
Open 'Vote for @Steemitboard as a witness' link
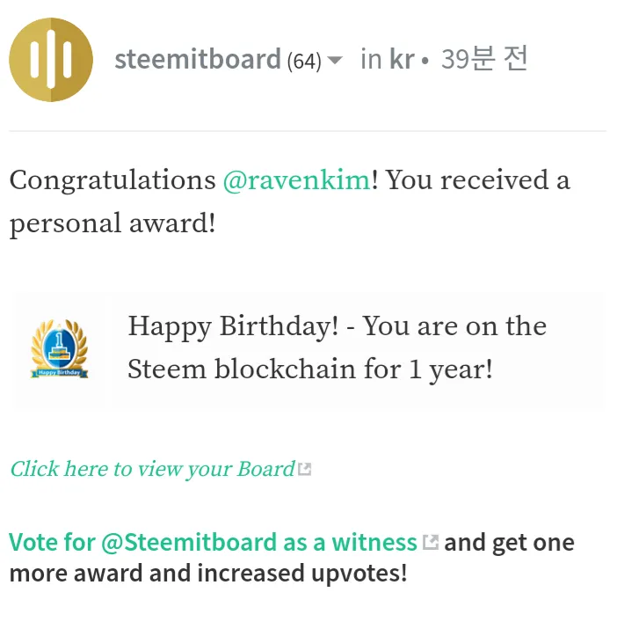(x=213, y=542)
